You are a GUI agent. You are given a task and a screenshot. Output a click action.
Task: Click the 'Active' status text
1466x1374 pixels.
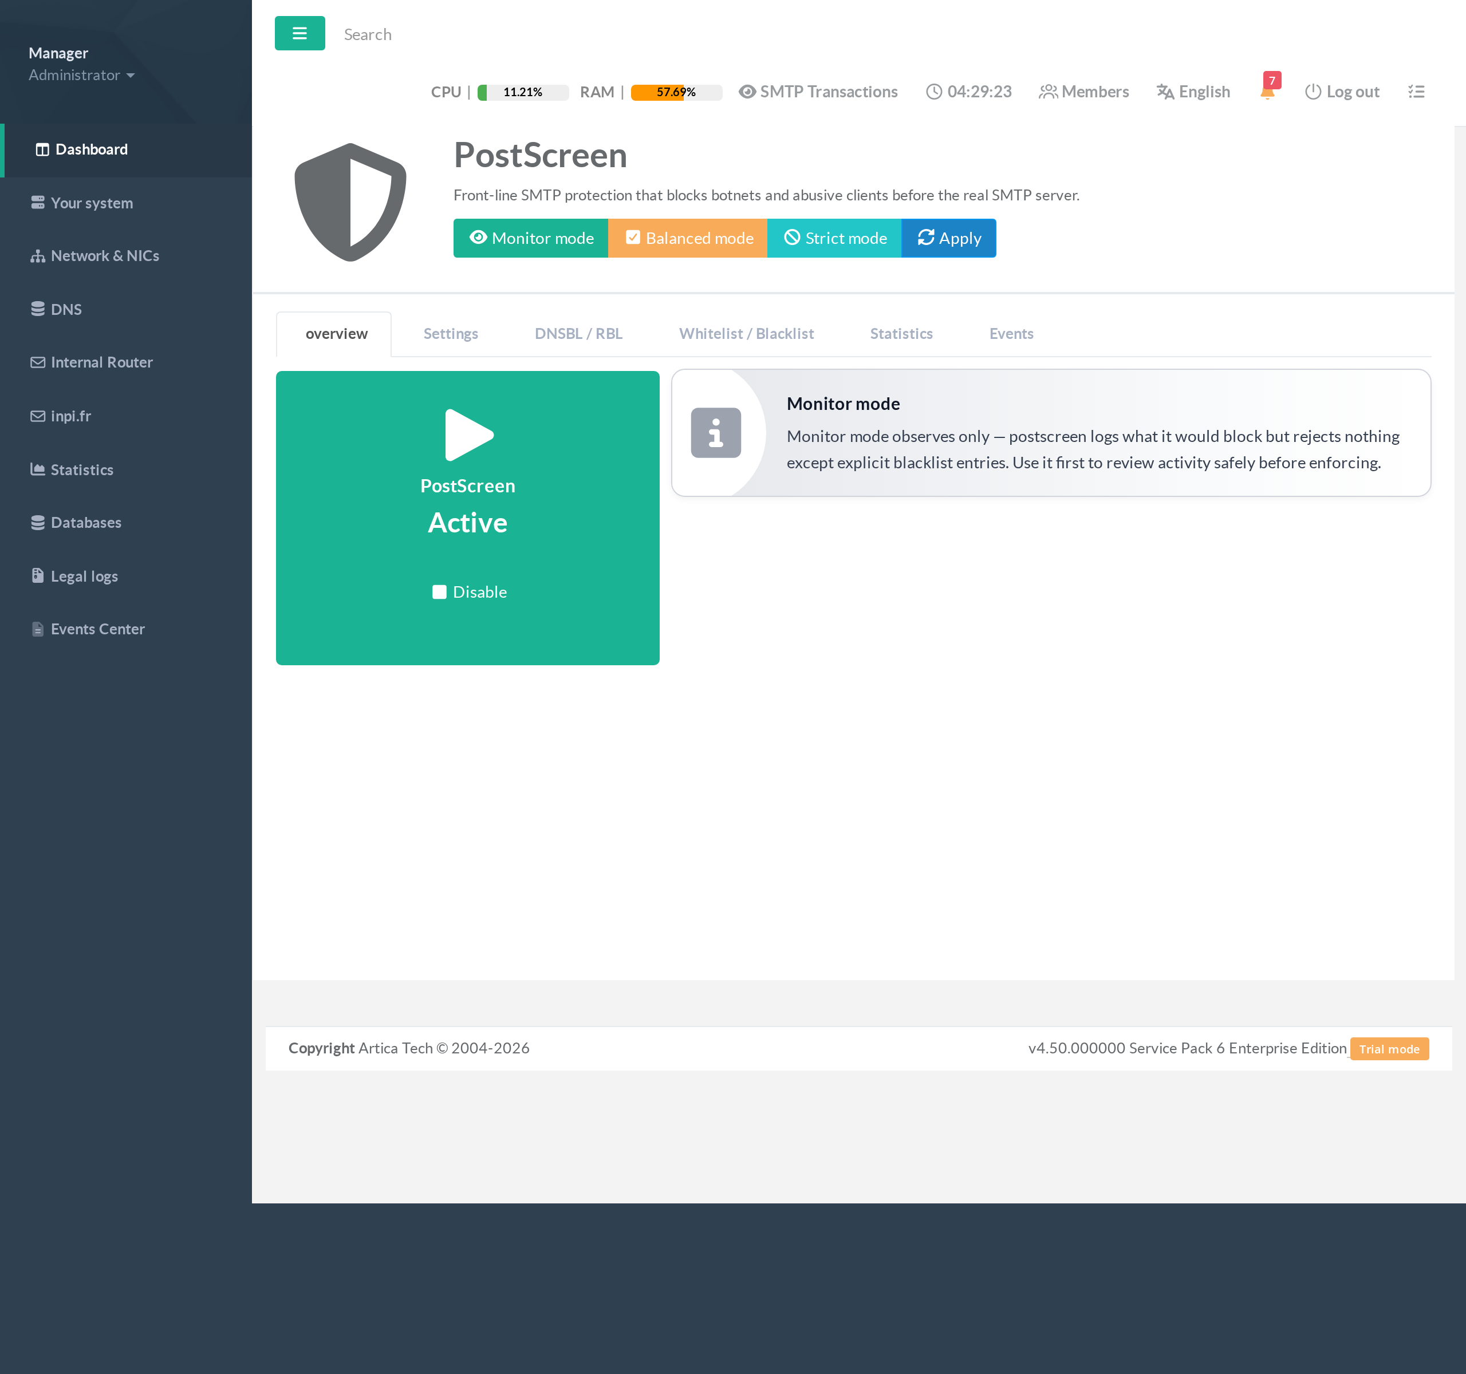pos(467,523)
